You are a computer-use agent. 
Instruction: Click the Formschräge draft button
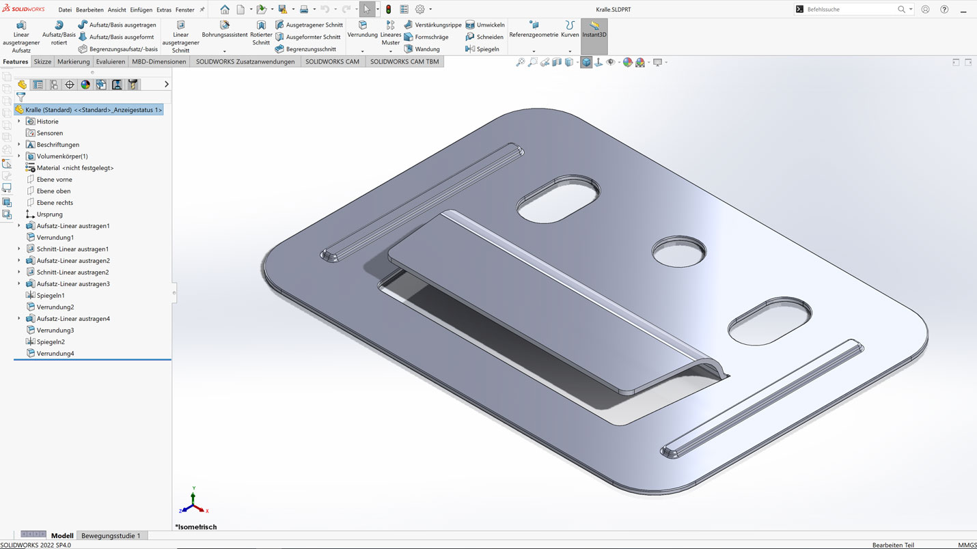426,37
